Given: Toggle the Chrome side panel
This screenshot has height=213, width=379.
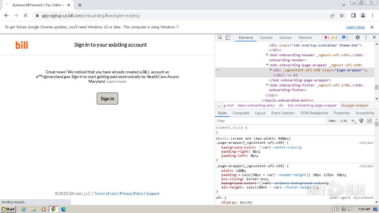Looking at the screenshot, I should [353, 15].
